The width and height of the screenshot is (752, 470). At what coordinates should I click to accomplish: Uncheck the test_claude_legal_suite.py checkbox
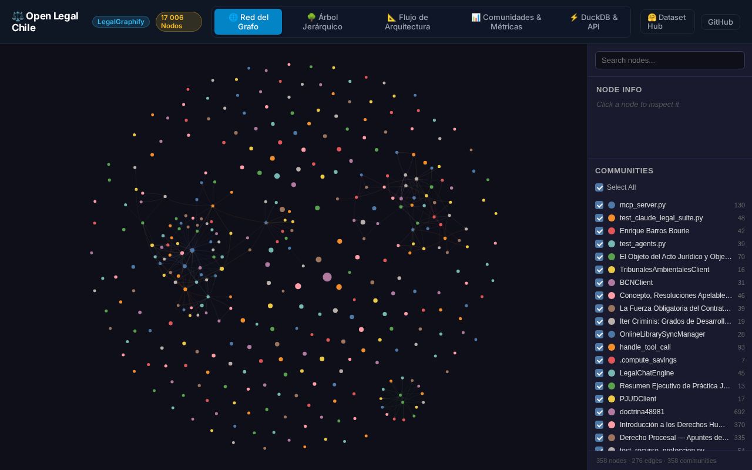click(x=599, y=218)
